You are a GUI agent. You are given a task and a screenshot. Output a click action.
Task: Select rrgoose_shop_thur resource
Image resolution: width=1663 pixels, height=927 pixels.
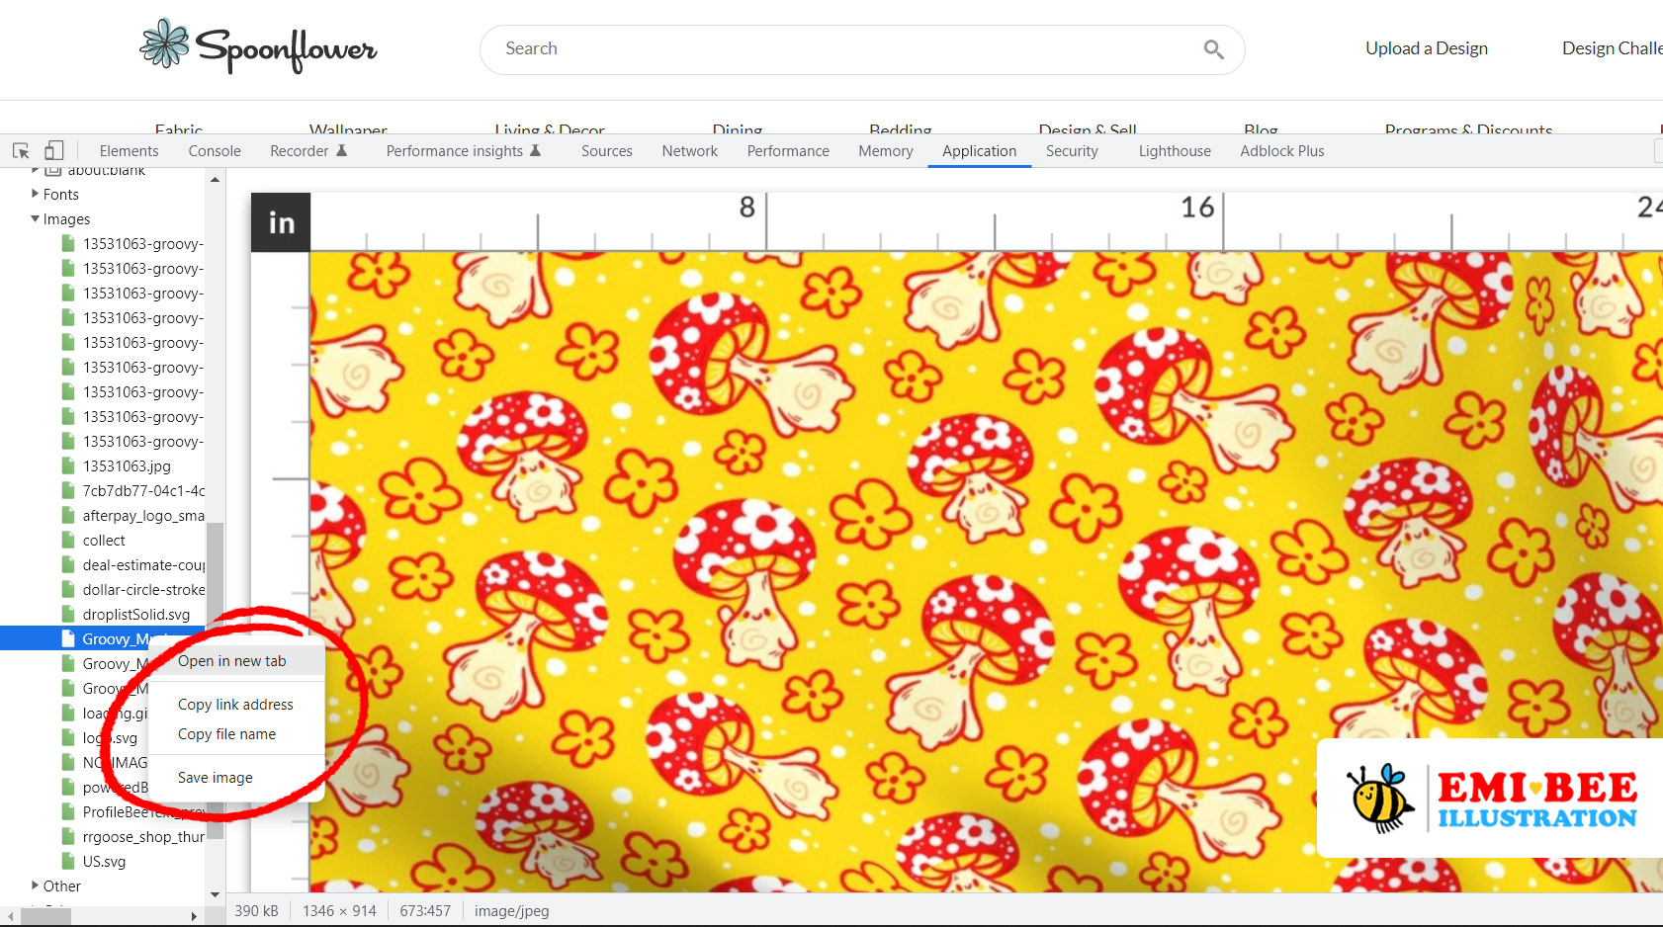point(143,836)
